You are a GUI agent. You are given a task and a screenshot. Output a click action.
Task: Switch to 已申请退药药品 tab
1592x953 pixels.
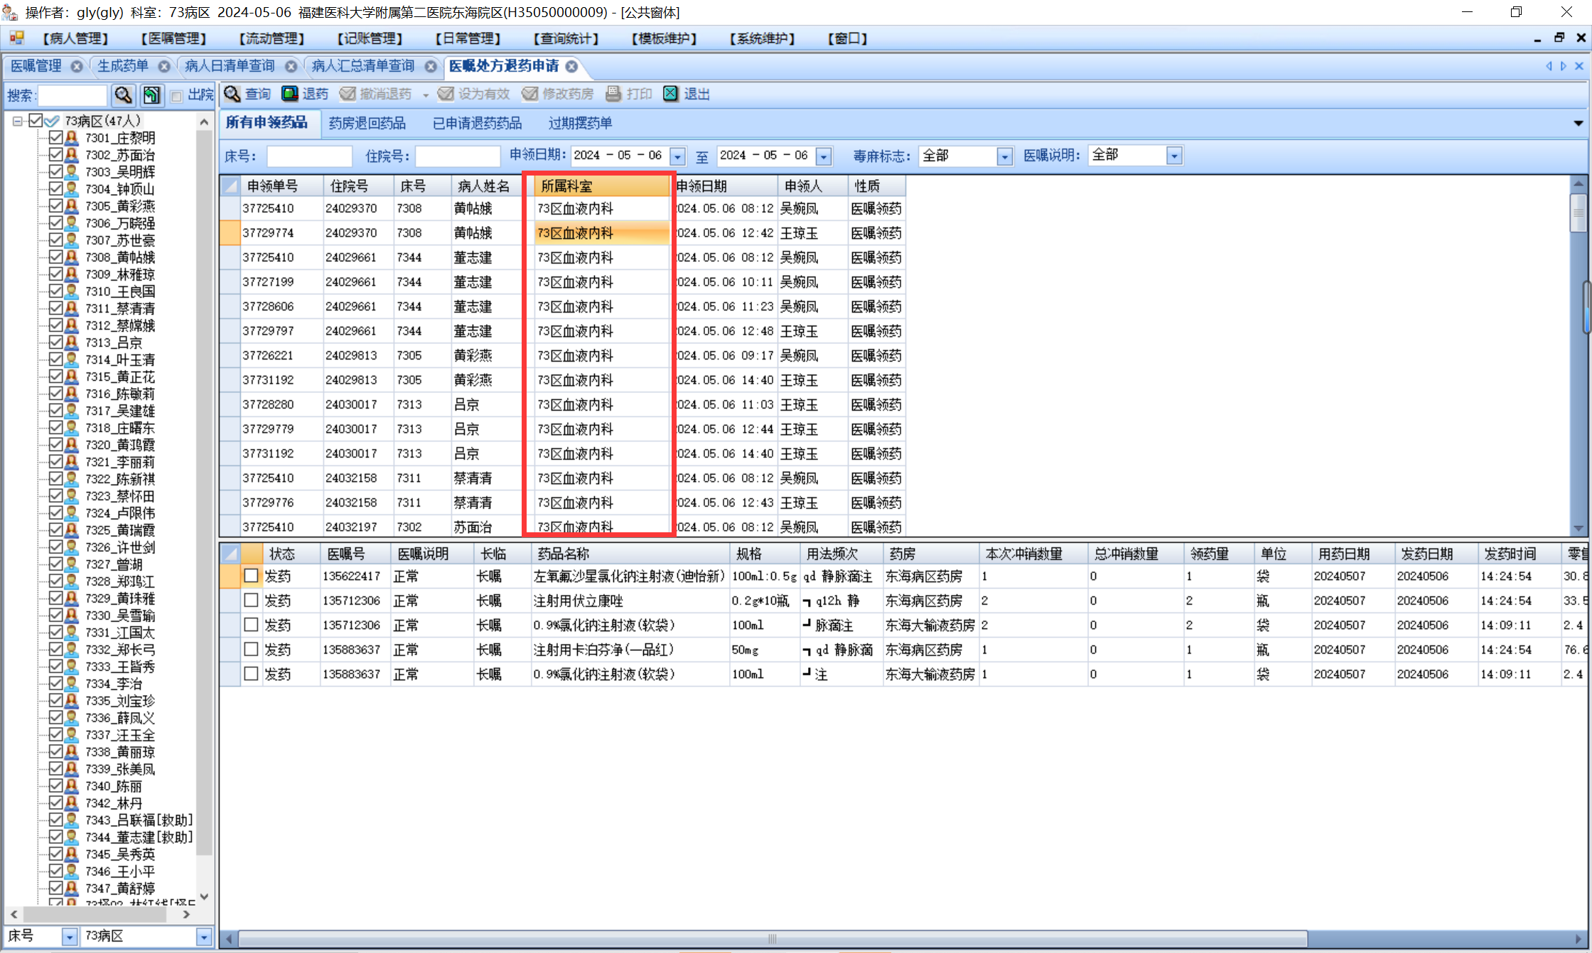tap(477, 123)
